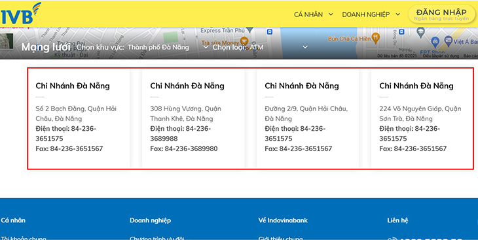
Task: Select branch card at 308 Hùng Vương
Action: click(193, 119)
